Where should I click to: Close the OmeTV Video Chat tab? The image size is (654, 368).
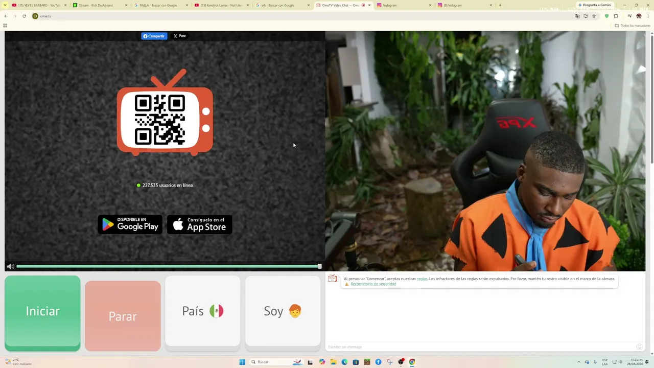[x=369, y=5]
